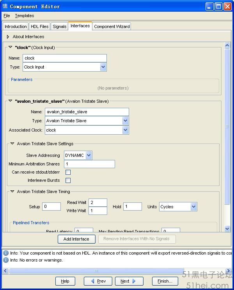
Task: Open the Units Cycles dropdown
Action: click(193, 207)
